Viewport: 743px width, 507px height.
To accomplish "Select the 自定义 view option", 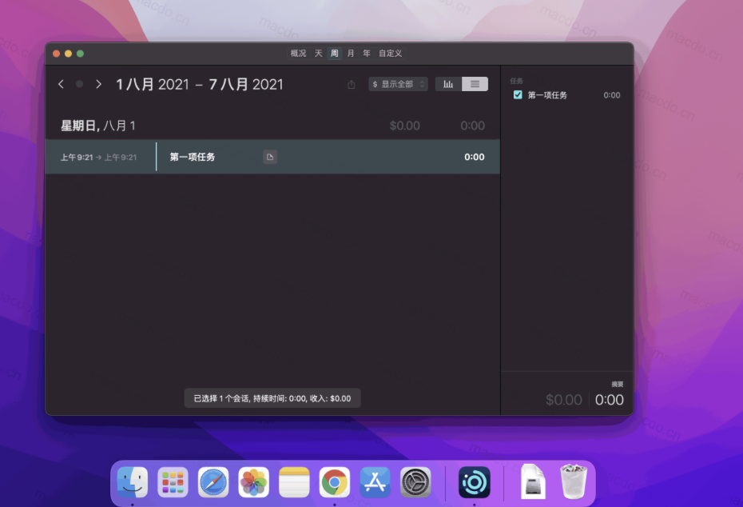I will coord(390,53).
